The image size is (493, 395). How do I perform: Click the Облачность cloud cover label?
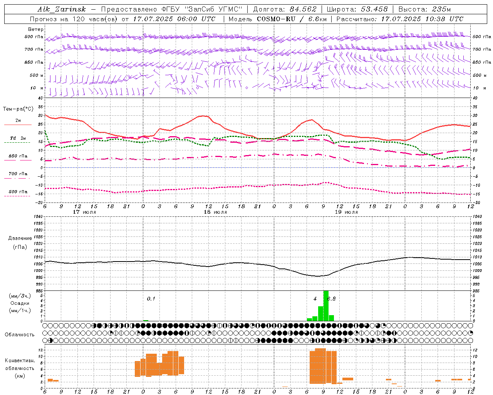click(x=20, y=335)
